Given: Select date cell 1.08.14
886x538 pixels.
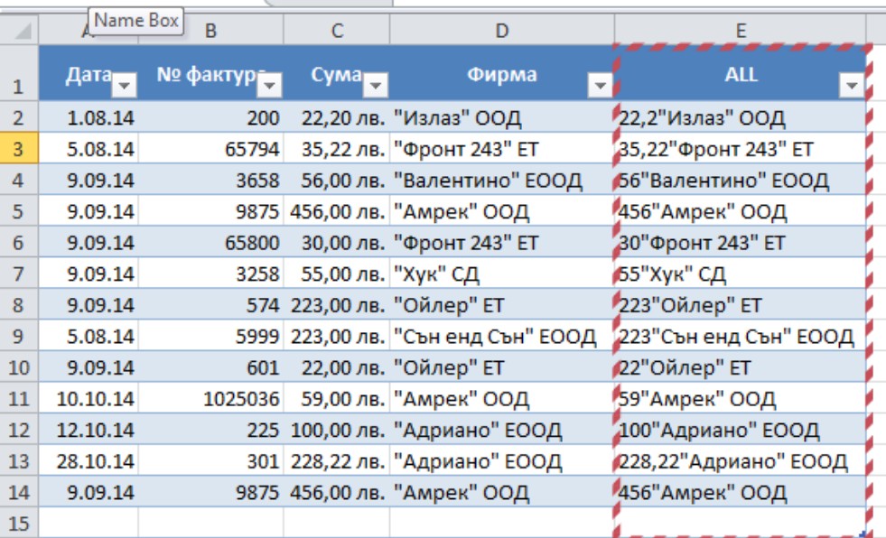Looking at the screenshot, I should pos(89,117).
